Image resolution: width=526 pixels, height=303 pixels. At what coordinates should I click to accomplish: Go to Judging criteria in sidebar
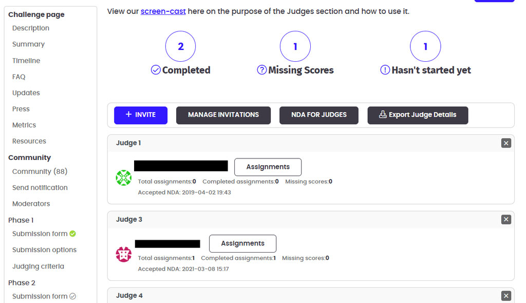[x=38, y=266]
